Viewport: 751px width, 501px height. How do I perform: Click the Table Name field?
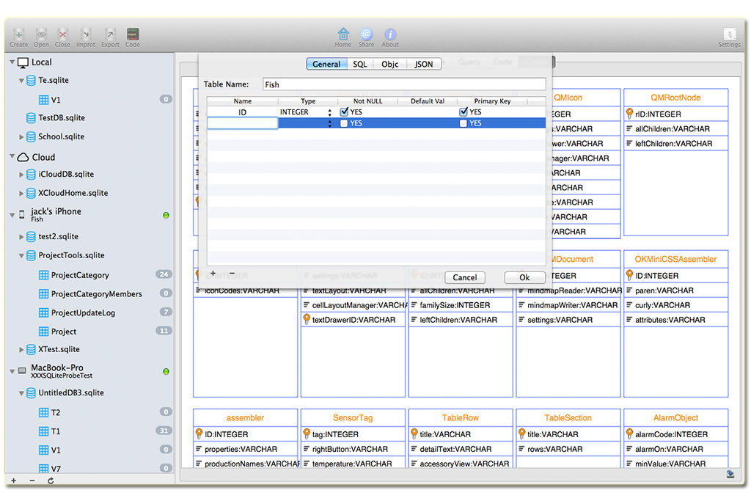404,84
